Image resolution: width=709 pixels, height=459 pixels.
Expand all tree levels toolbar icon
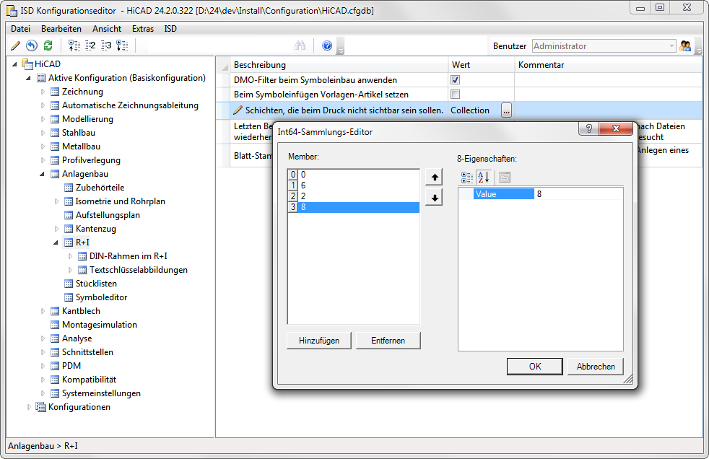[x=122, y=45]
